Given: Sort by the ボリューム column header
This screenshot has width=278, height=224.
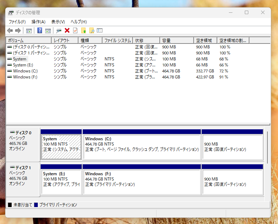Looking at the screenshot, I should click(x=29, y=41).
